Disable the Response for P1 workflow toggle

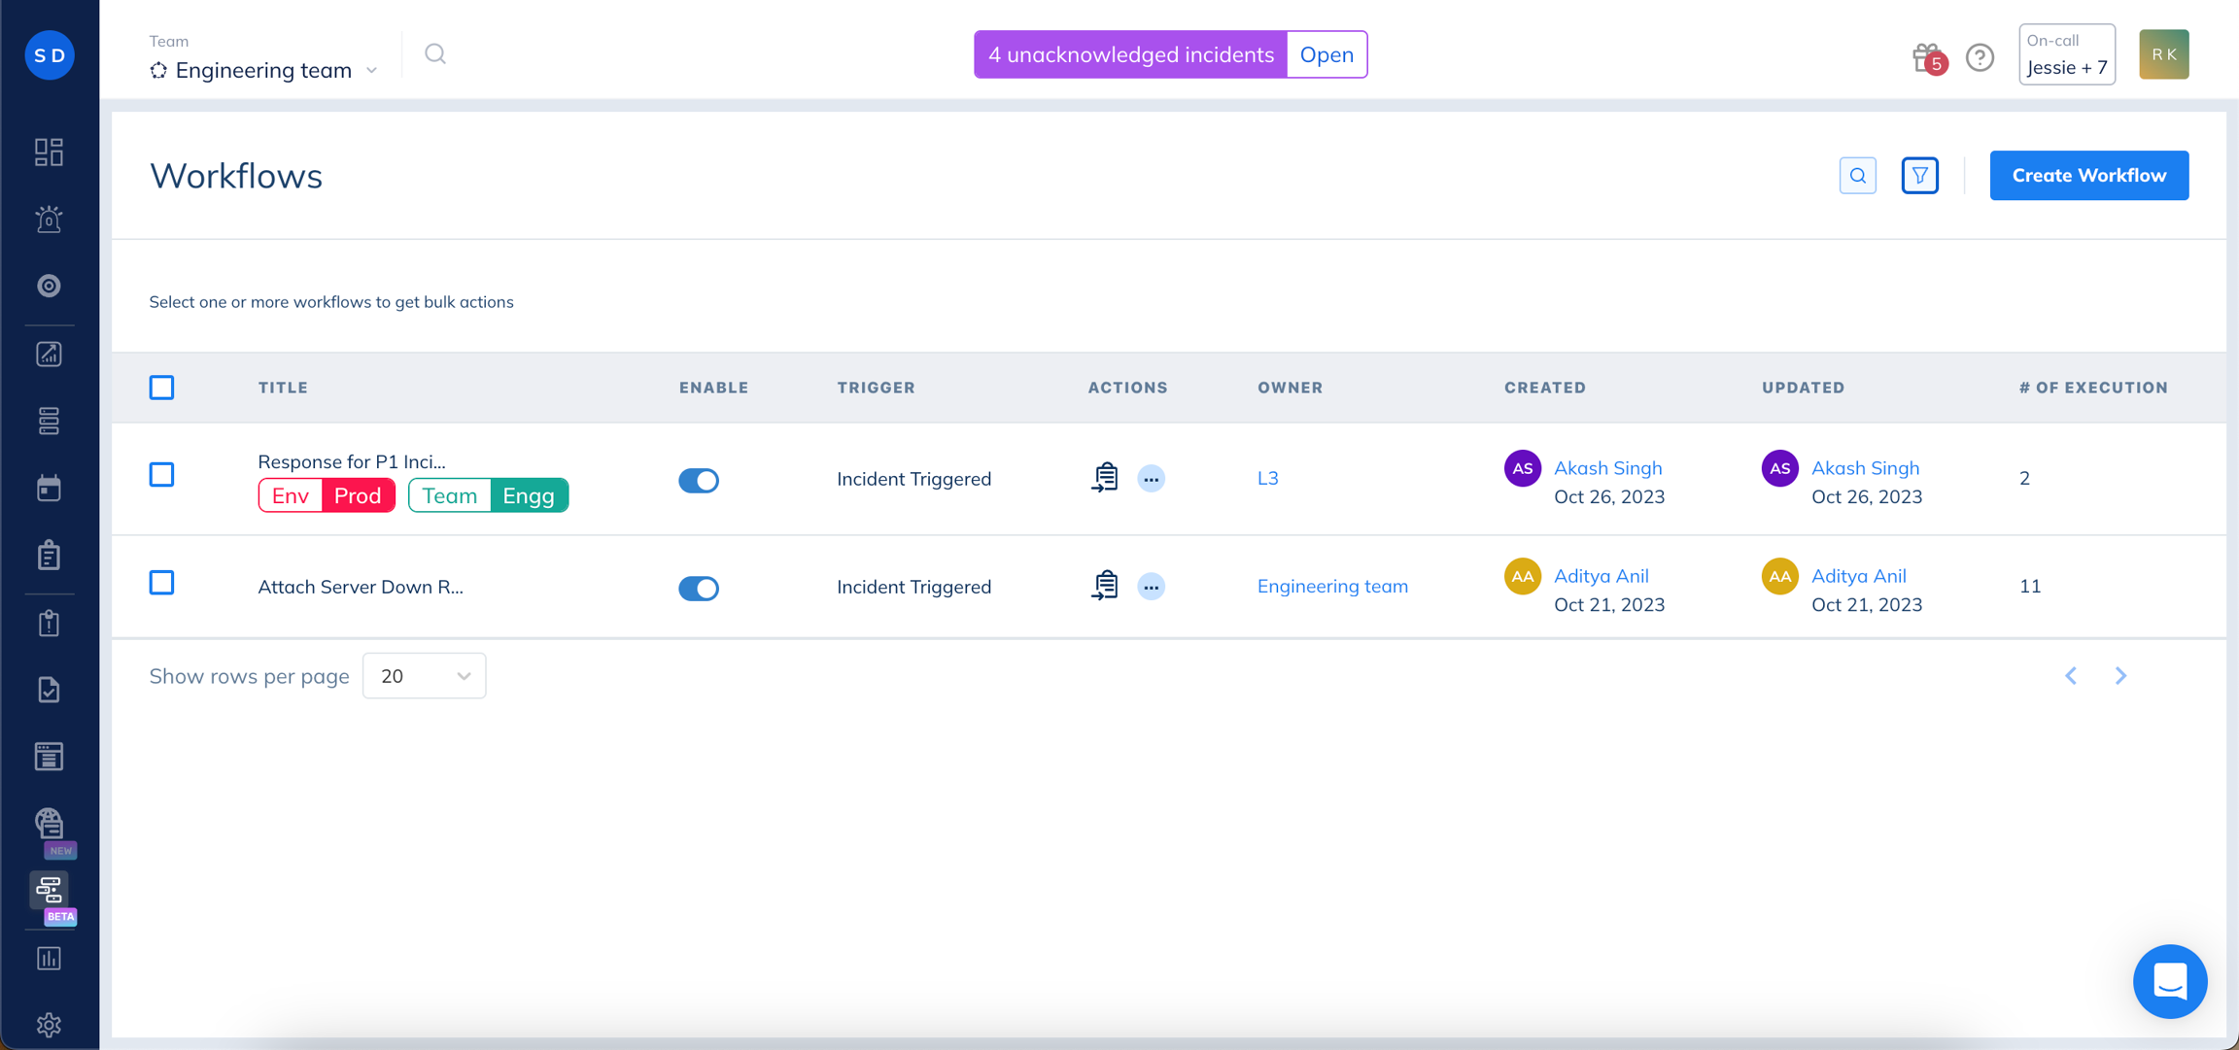coord(698,480)
